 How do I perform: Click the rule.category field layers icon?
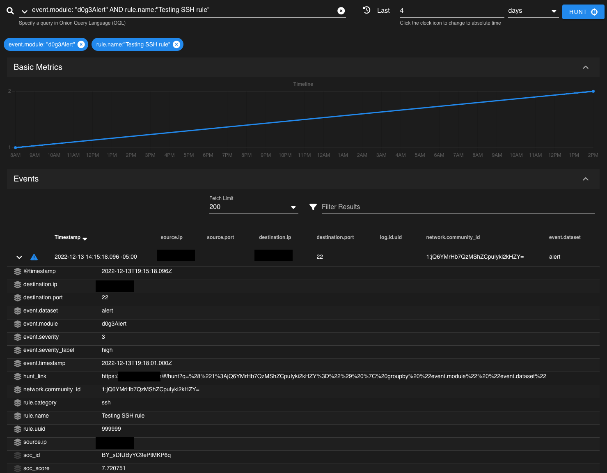click(x=18, y=403)
